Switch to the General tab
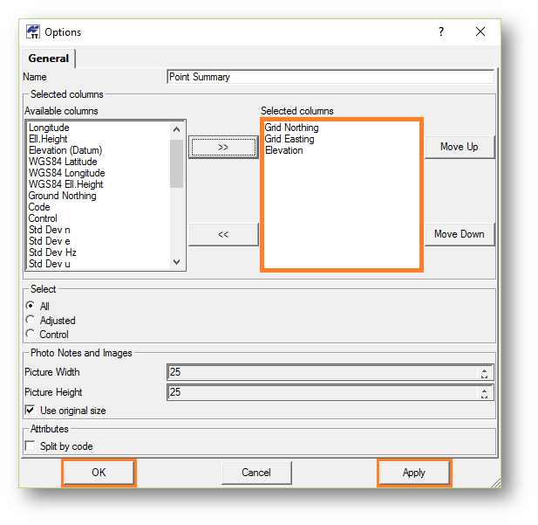This screenshot has width=538, height=525. click(49, 59)
